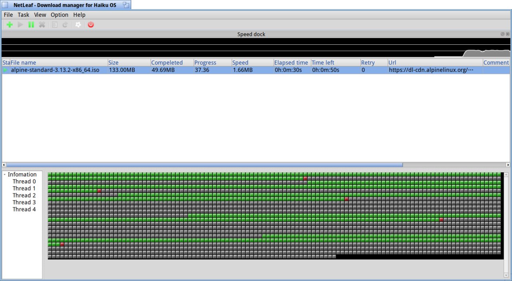Click the Sta status column header
Viewport: 512px width, 281px height.
click(6, 63)
